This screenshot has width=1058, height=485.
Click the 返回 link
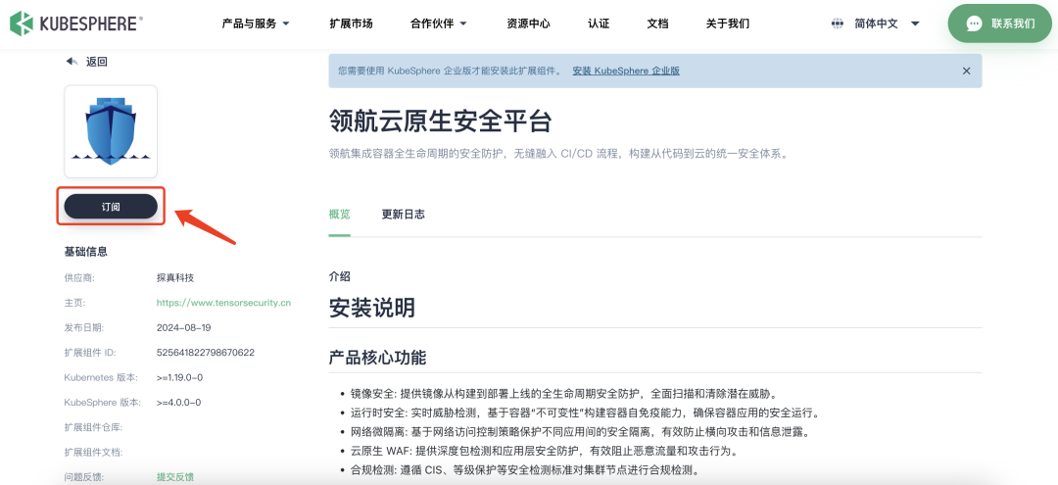coord(96,62)
